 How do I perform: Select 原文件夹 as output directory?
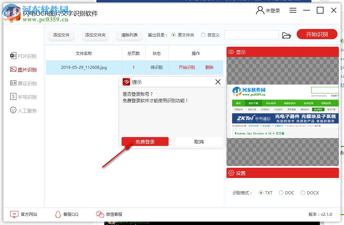click(174, 34)
